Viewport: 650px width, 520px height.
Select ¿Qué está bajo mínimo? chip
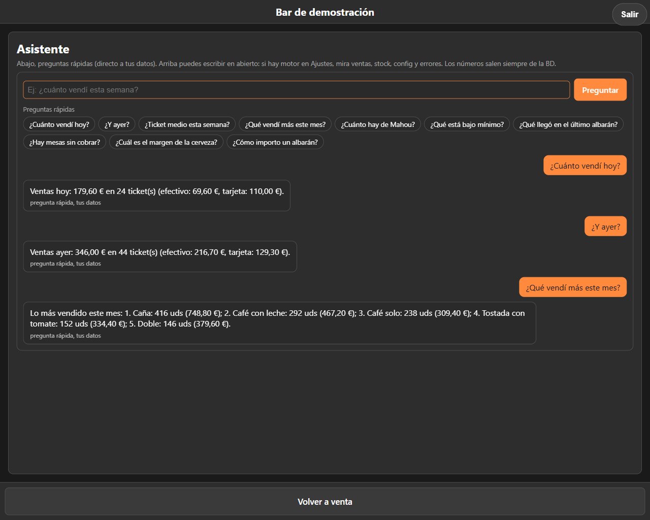(467, 124)
